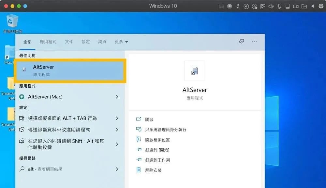Expand Shift、Alt result chevron
This screenshot has height=188, width=326.
point(117,144)
